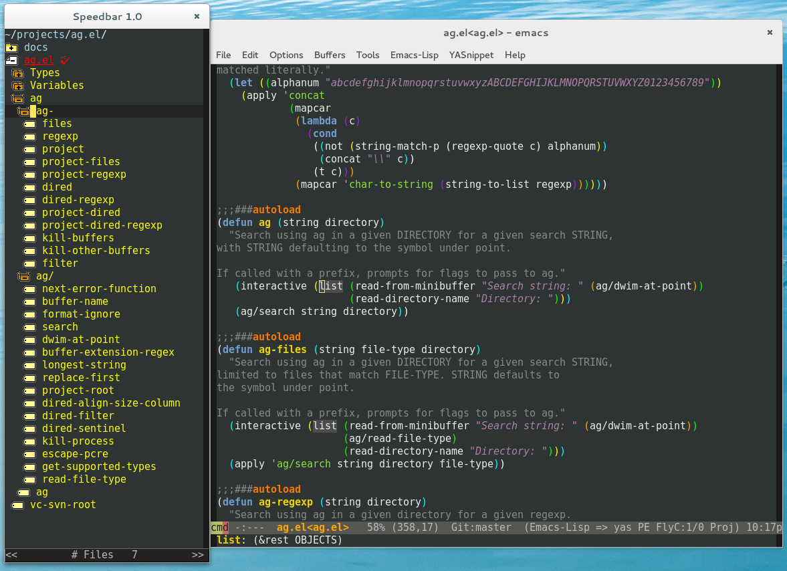The height and width of the screenshot is (571, 787).
Task: Click the tag icon next to 'vc-svn-root'
Action: [x=17, y=505]
